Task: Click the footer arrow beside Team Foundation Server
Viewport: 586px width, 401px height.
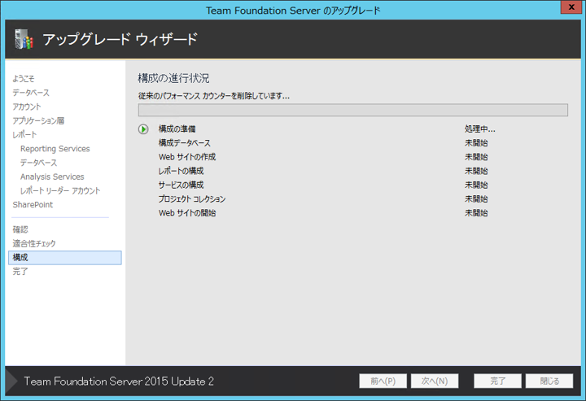Action: (11, 381)
